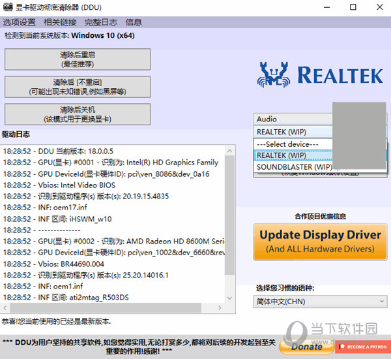Select log line DDU 当前版本: 18.0.0.5
Viewport: 391px width, 359px height.
[58, 151]
